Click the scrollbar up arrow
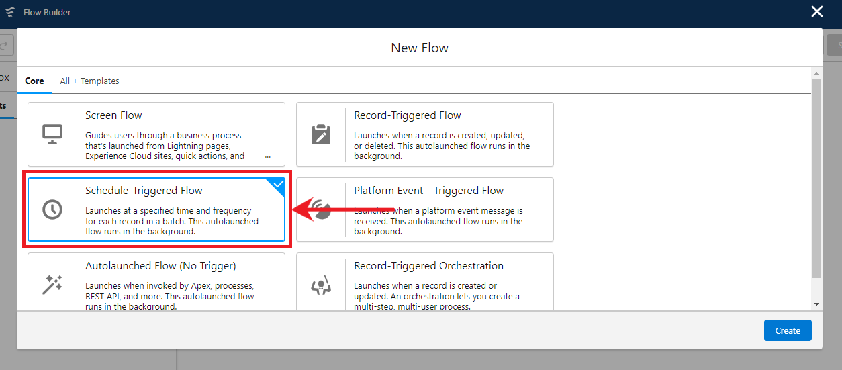 pyautogui.click(x=816, y=73)
